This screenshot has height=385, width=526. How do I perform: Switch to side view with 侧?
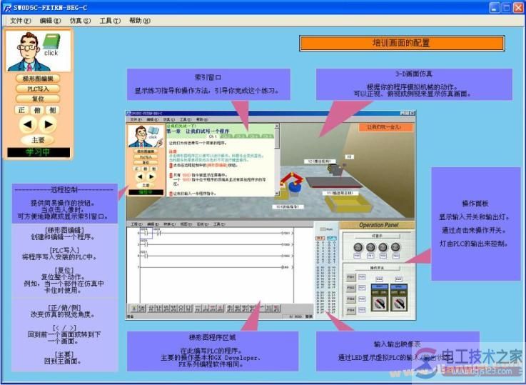tap(53, 110)
